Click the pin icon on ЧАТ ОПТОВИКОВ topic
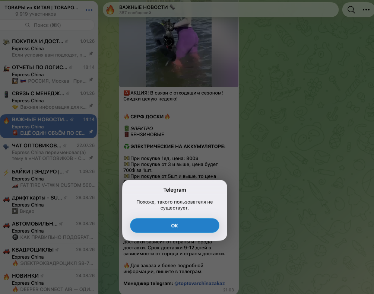This screenshot has width=374, height=294. tap(91, 158)
